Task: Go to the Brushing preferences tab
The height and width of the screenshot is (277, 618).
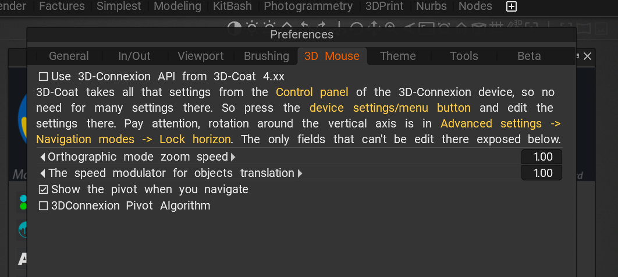Action: pos(267,56)
